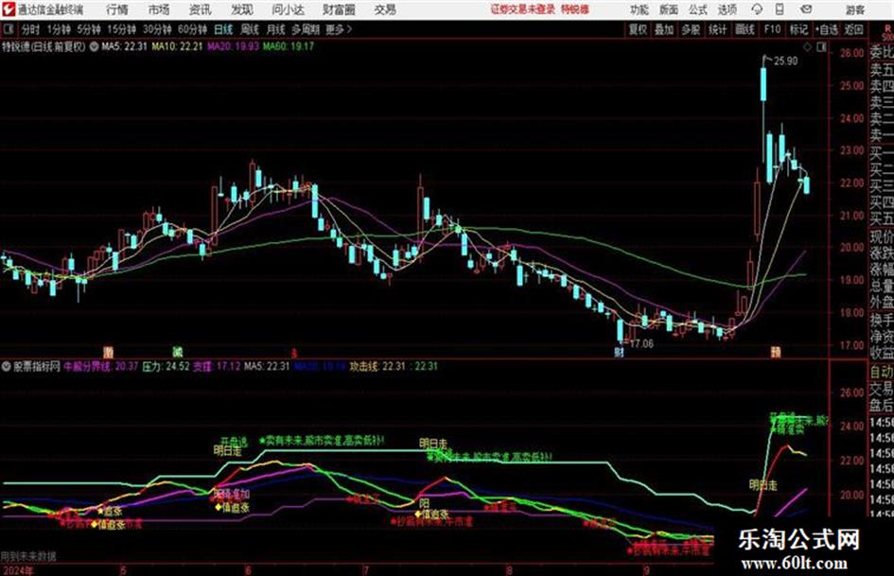
Task: Click the 多股 toolbar button
Action: coord(691,29)
